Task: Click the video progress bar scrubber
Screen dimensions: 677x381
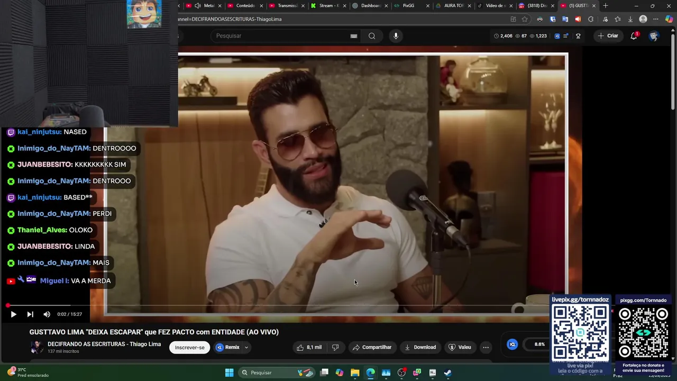Action: (x=8, y=306)
